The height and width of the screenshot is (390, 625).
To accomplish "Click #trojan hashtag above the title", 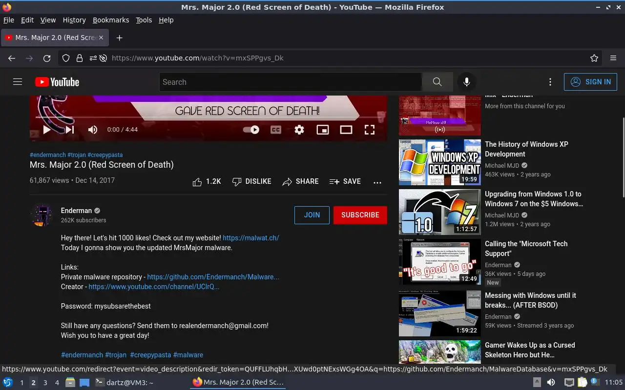I will tap(77, 155).
